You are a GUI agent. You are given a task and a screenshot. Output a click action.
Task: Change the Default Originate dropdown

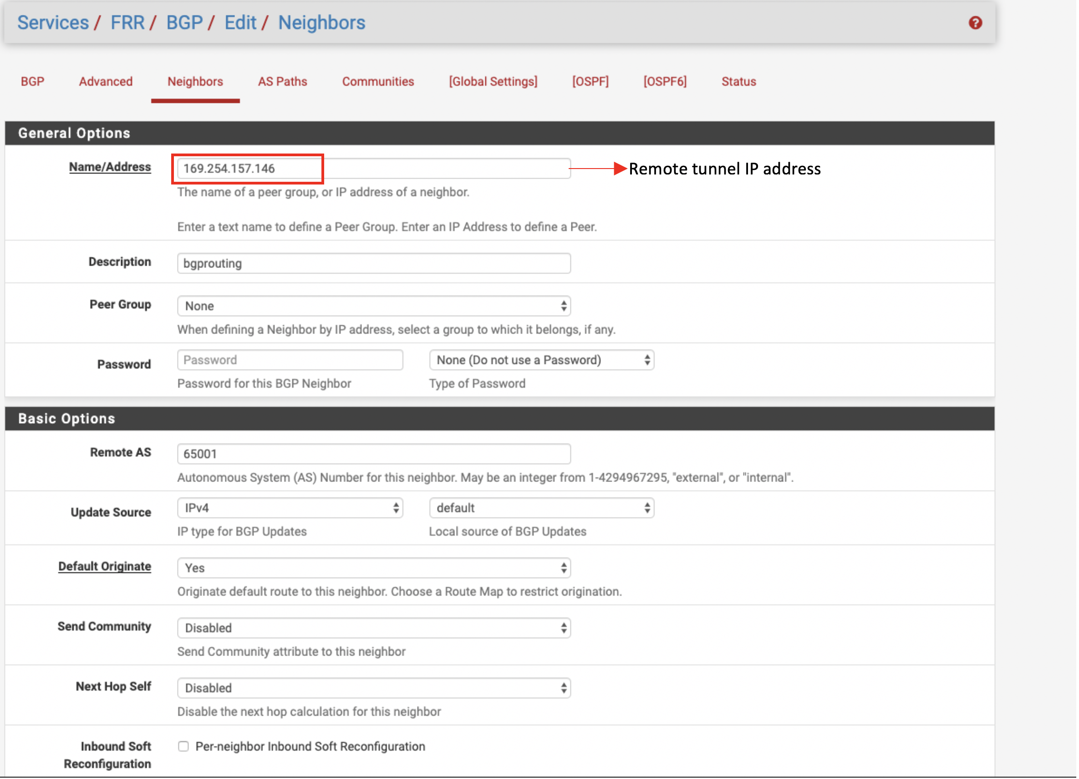tap(374, 569)
